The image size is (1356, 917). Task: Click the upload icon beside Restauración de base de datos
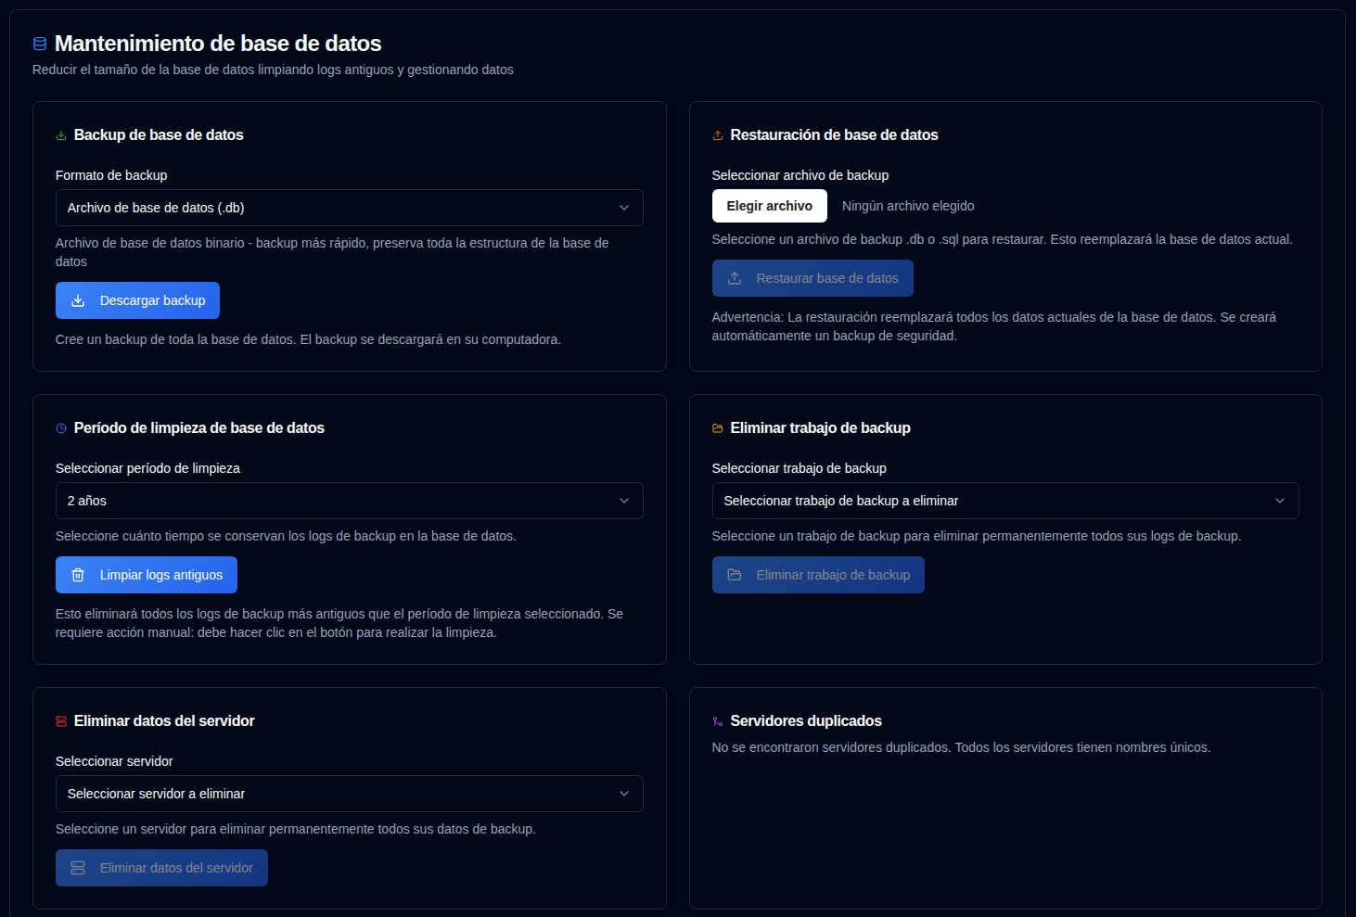717,134
